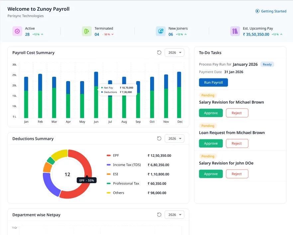Click the yellow donut chart segment

[60, 155]
